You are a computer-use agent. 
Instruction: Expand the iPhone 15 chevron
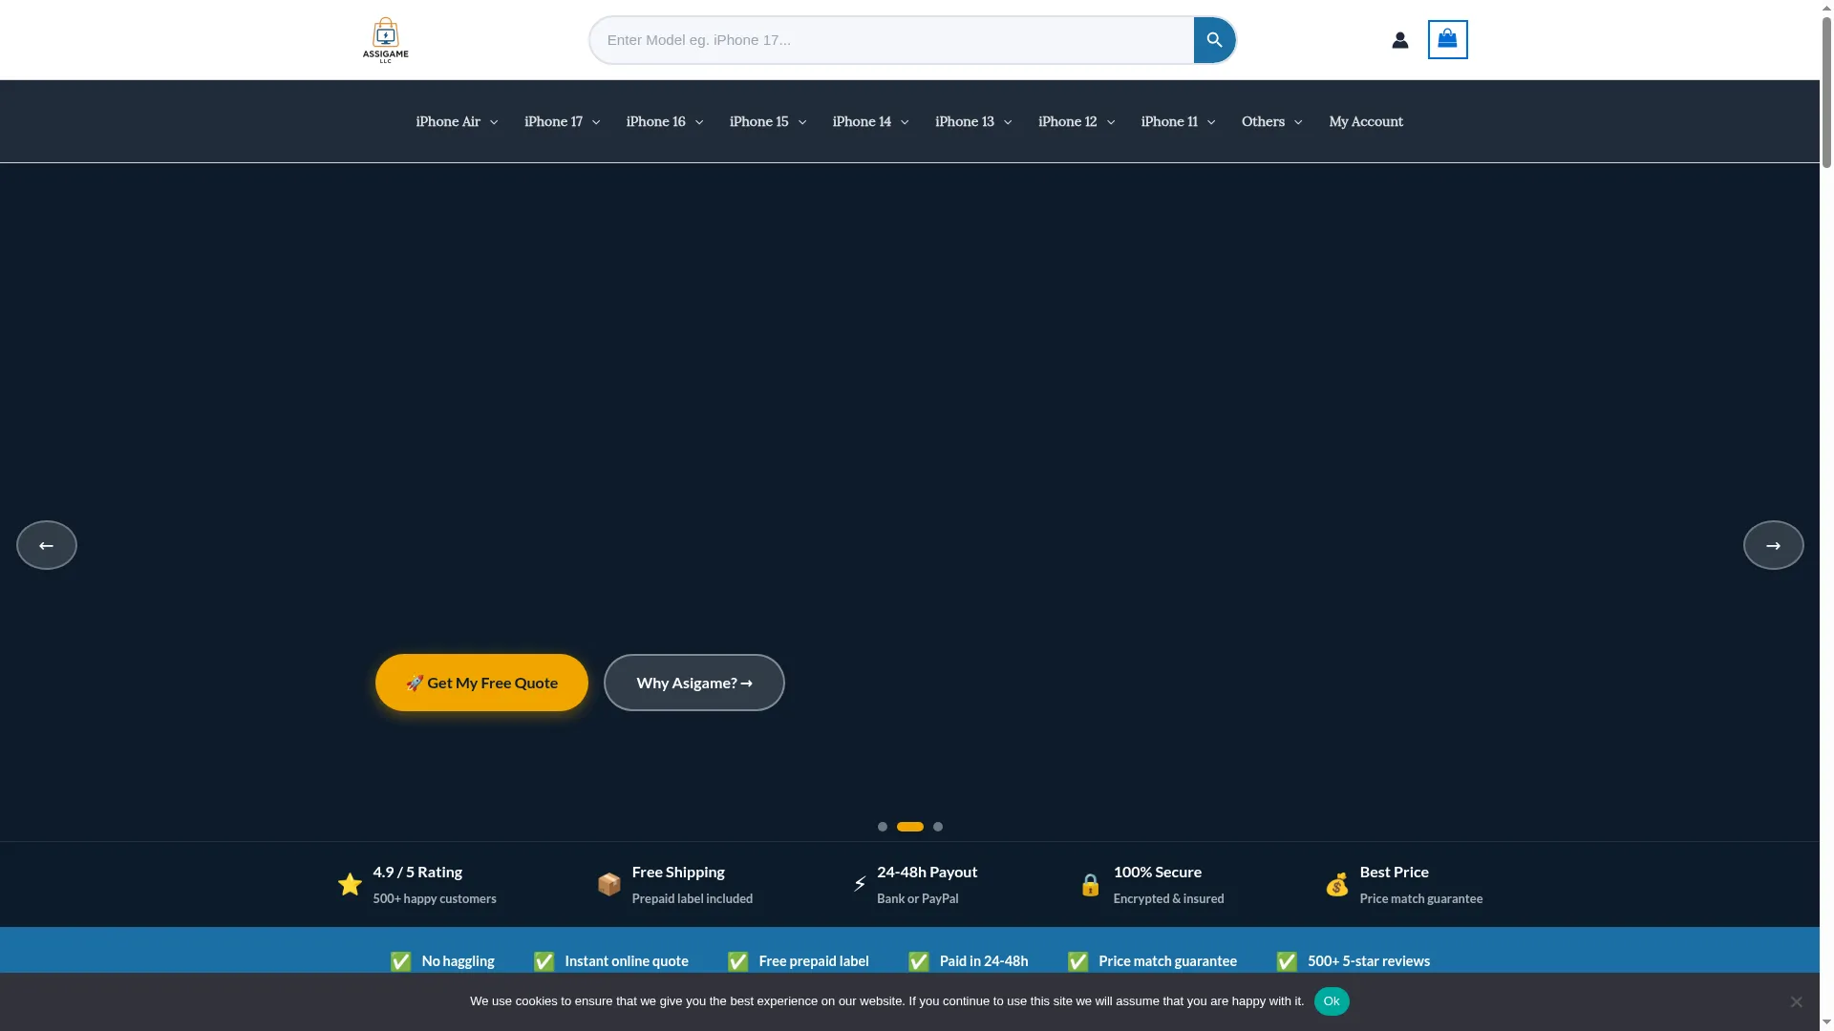pos(802,122)
